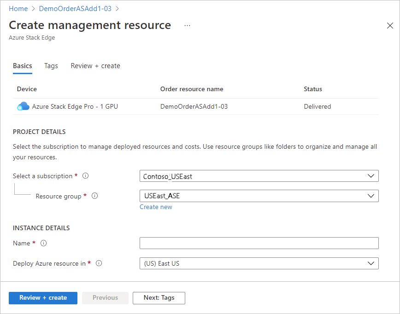The image size is (400, 314).
Task: Show info tooltip for Deploy Azure resource in
Action: point(99,263)
